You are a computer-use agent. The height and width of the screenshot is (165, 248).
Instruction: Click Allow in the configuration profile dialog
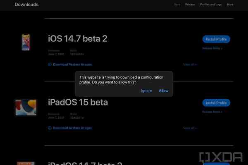[x=164, y=91]
